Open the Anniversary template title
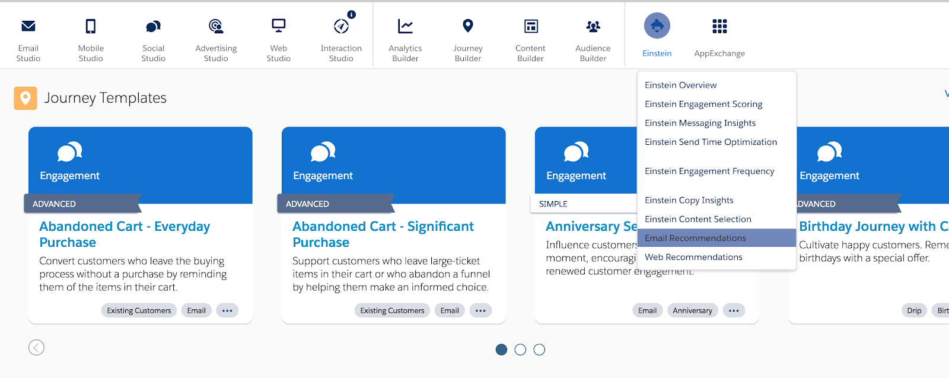The height and width of the screenshot is (378, 949). pyautogui.click(x=591, y=227)
